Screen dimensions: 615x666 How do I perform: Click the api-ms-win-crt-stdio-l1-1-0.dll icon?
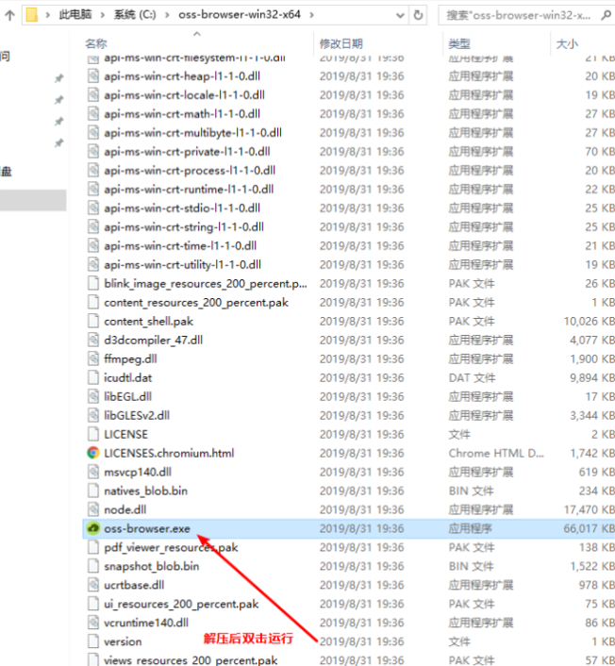coord(93,208)
